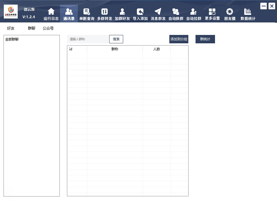Click the 人数 column header
The height and width of the screenshot is (203, 277).
[157, 49]
